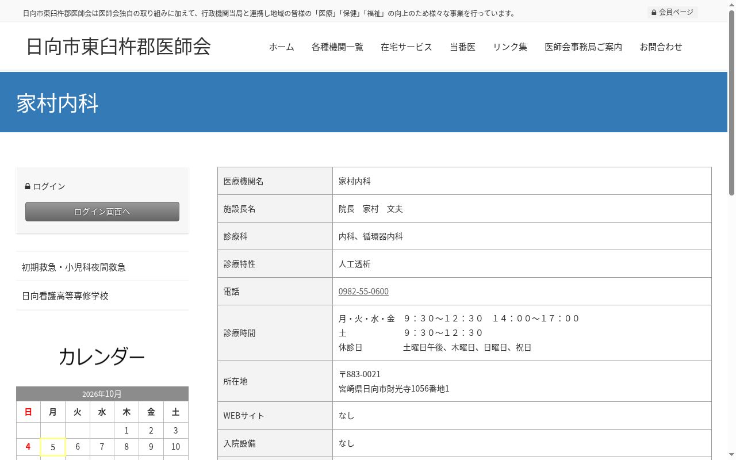Open the 当番医 menu item
This screenshot has height=460, width=736.
pos(463,47)
